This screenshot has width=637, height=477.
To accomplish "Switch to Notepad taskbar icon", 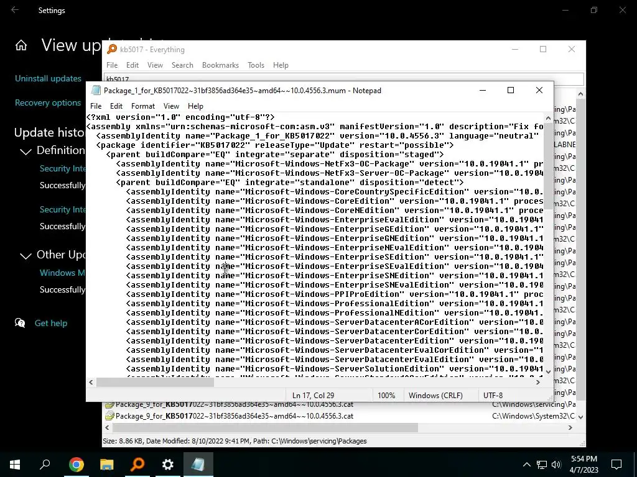I will coord(198,465).
